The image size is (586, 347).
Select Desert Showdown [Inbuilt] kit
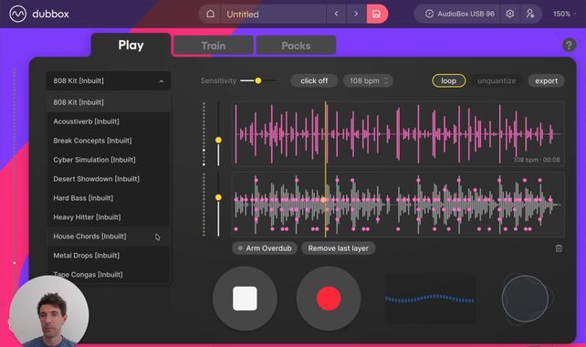[109, 179]
